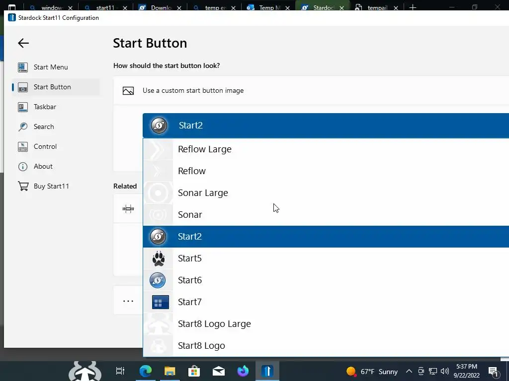
Task: Choose Sonar Large start button style
Action: tap(326, 193)
